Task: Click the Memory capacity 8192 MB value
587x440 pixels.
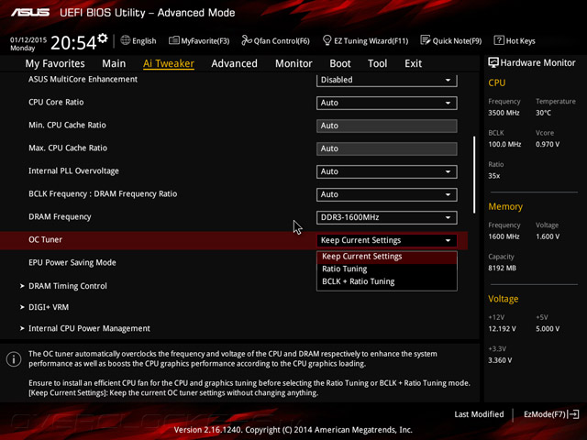Action: pyautogui.click(x=502, y=268)
